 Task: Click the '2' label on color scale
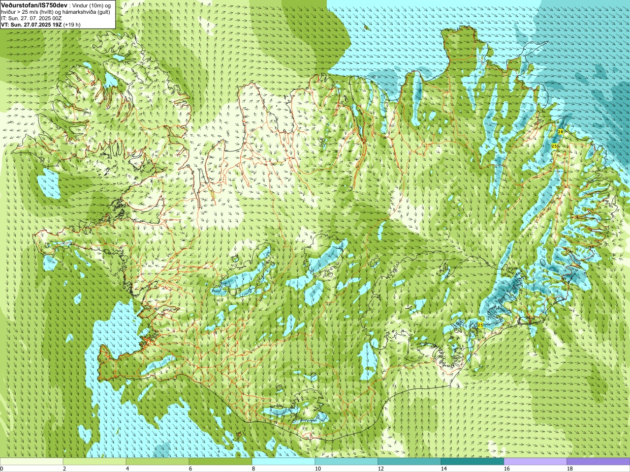click(64, 469)
